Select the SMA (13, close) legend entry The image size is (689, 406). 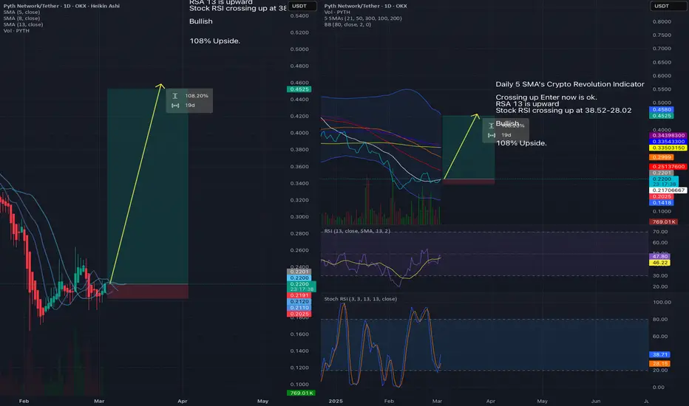point(23,24)
